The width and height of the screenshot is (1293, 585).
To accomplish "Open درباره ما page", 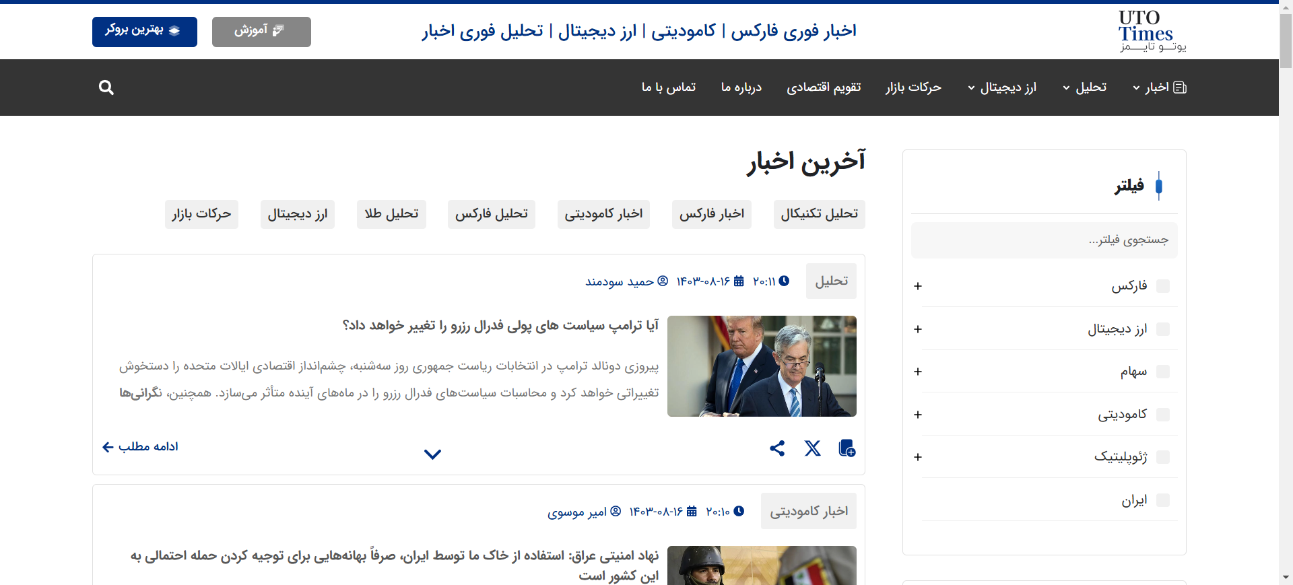I will click(x=741, y=88).
